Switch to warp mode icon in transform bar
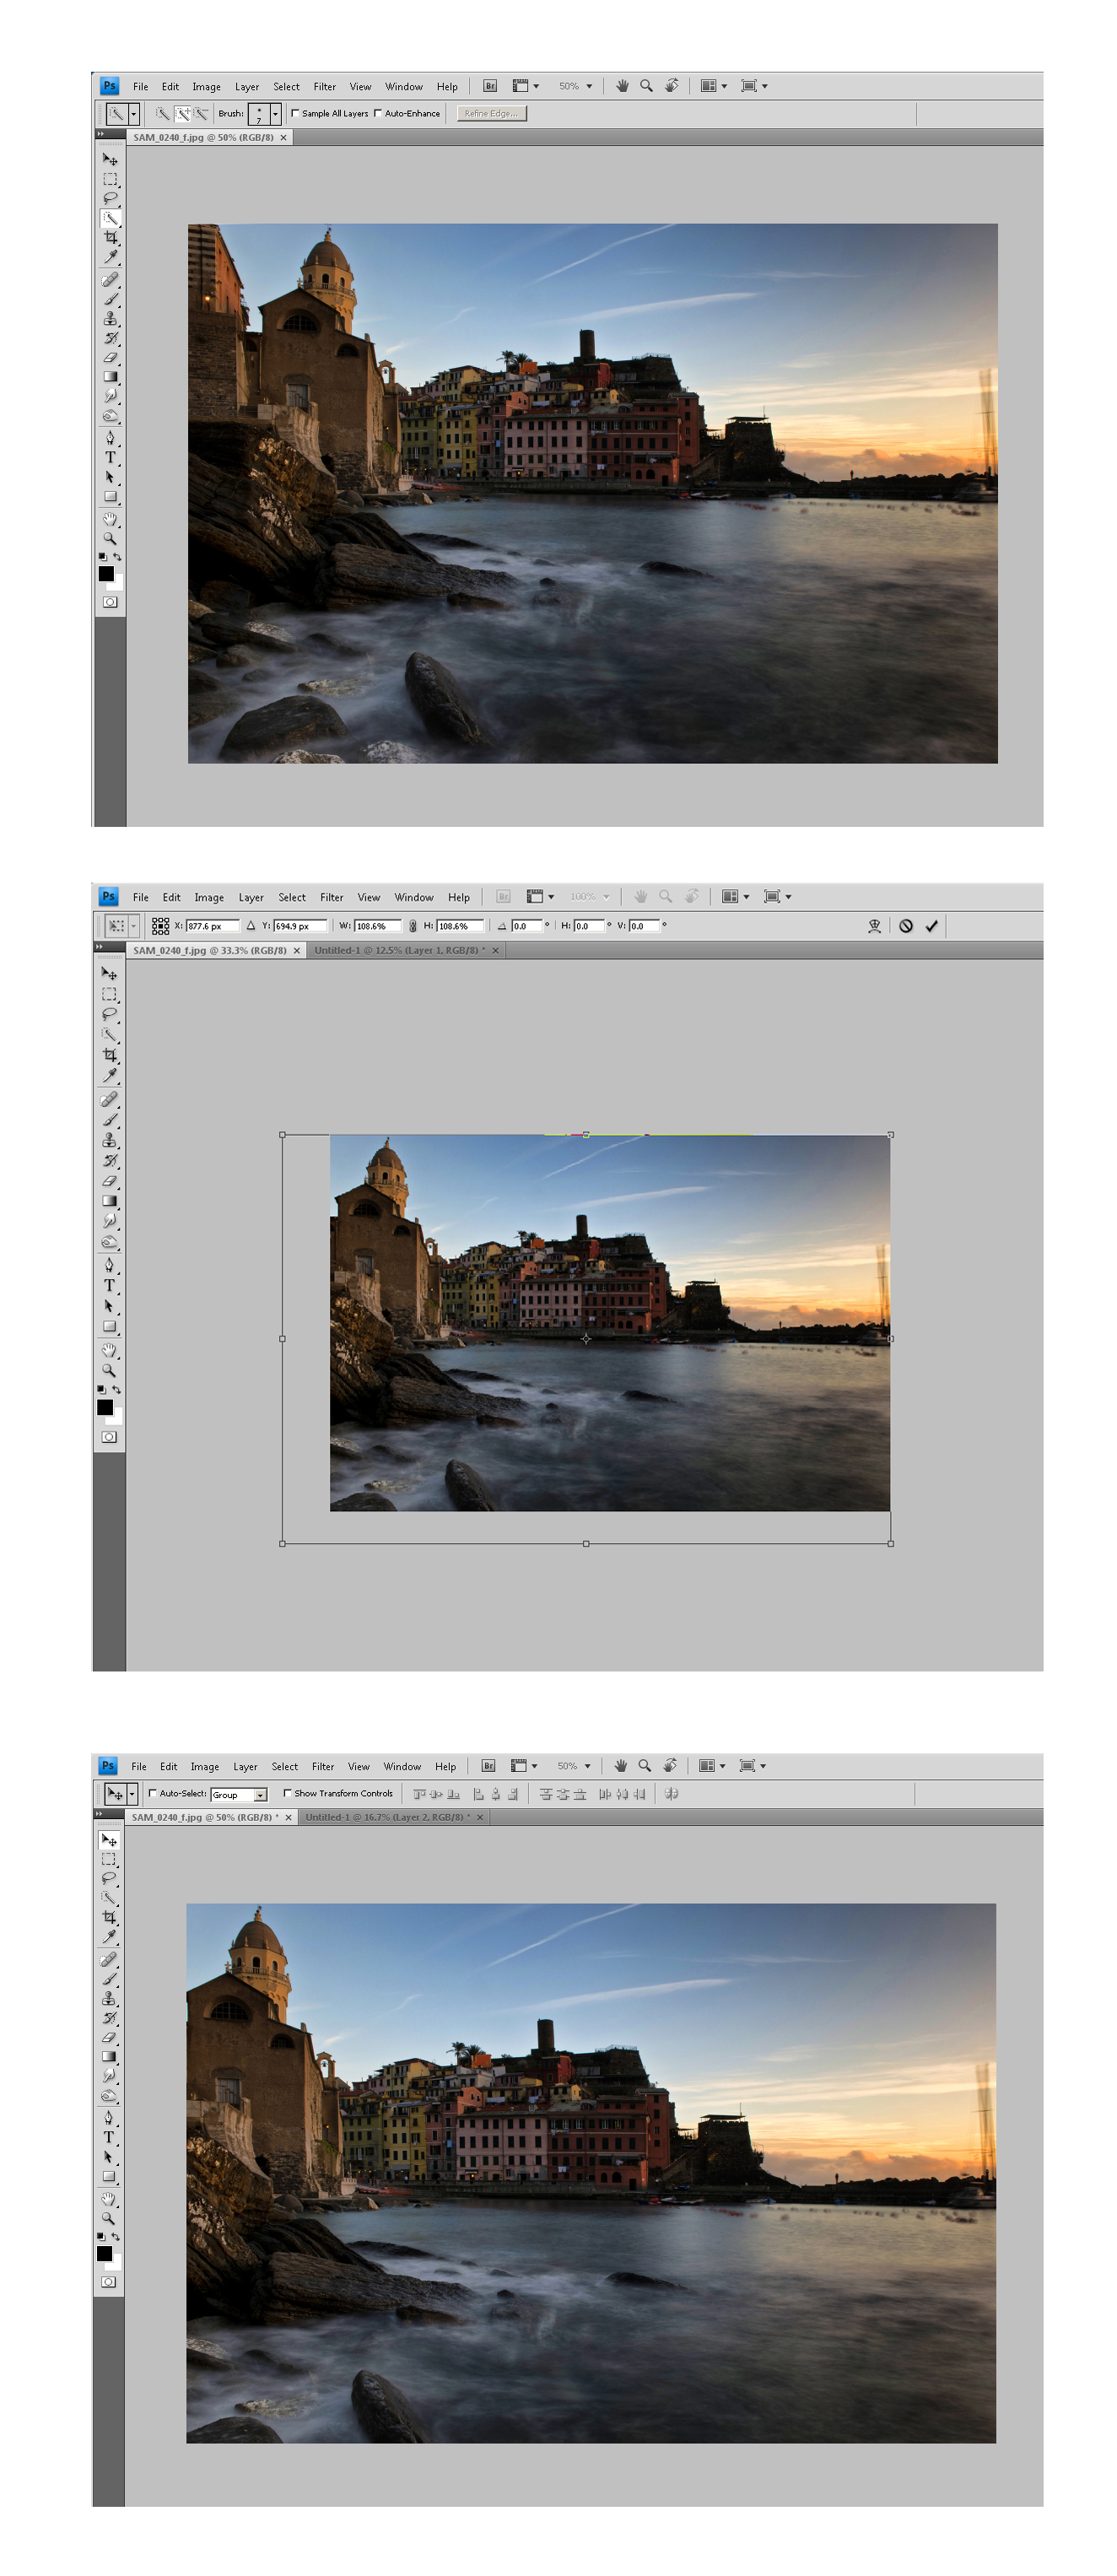This screenshot has height=2576, width=1117. click(874, 926)
